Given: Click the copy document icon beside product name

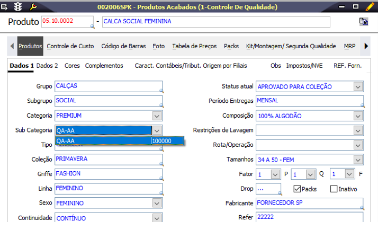Looking at the screenshot, I should 363,22.
